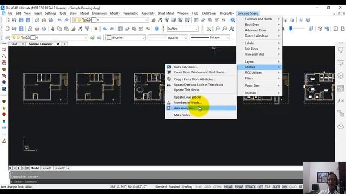Toggle ESNAP in the status bar
346x194 pixels.
pyautogui.click(x=239, y=187)
